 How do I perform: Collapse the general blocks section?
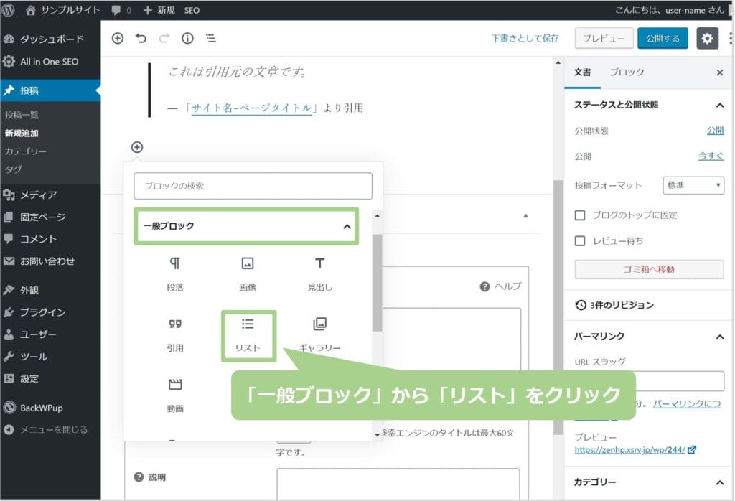(x=347, y=226)
